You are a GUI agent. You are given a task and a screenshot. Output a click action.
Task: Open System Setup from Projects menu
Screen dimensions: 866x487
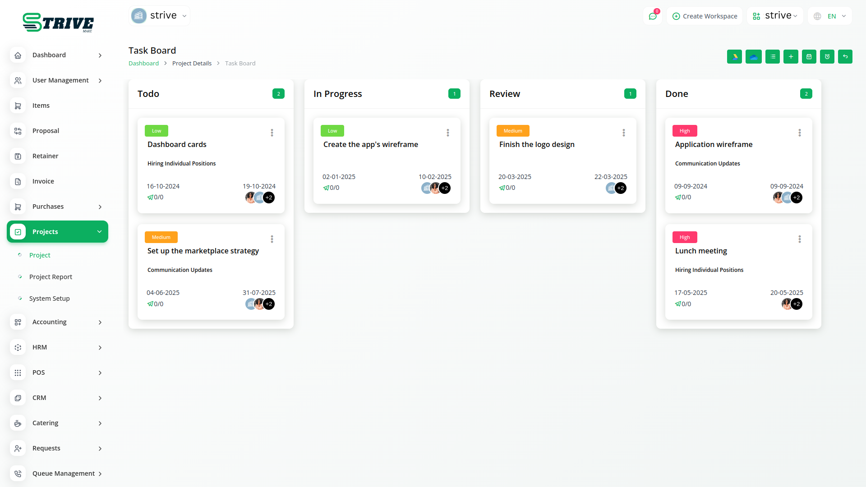[49, 298]
